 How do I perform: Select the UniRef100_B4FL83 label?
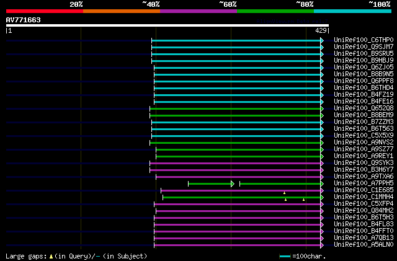click(x=364, y=224)
